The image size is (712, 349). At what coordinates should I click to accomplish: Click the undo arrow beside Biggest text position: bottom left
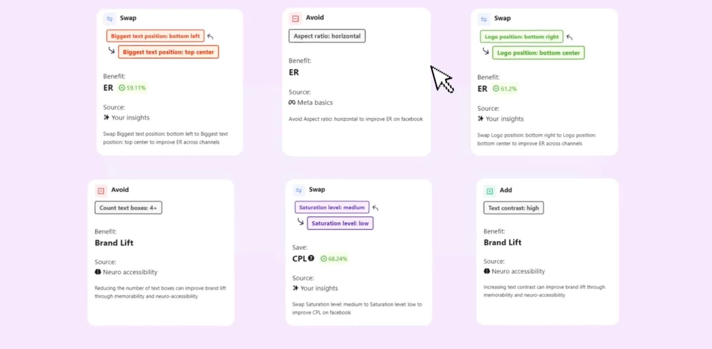click(x=210, y=36)
